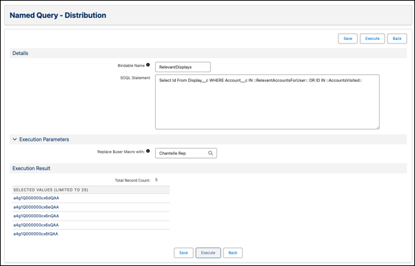Click the top Save button

pyautogui.click(x=347, y=39)
